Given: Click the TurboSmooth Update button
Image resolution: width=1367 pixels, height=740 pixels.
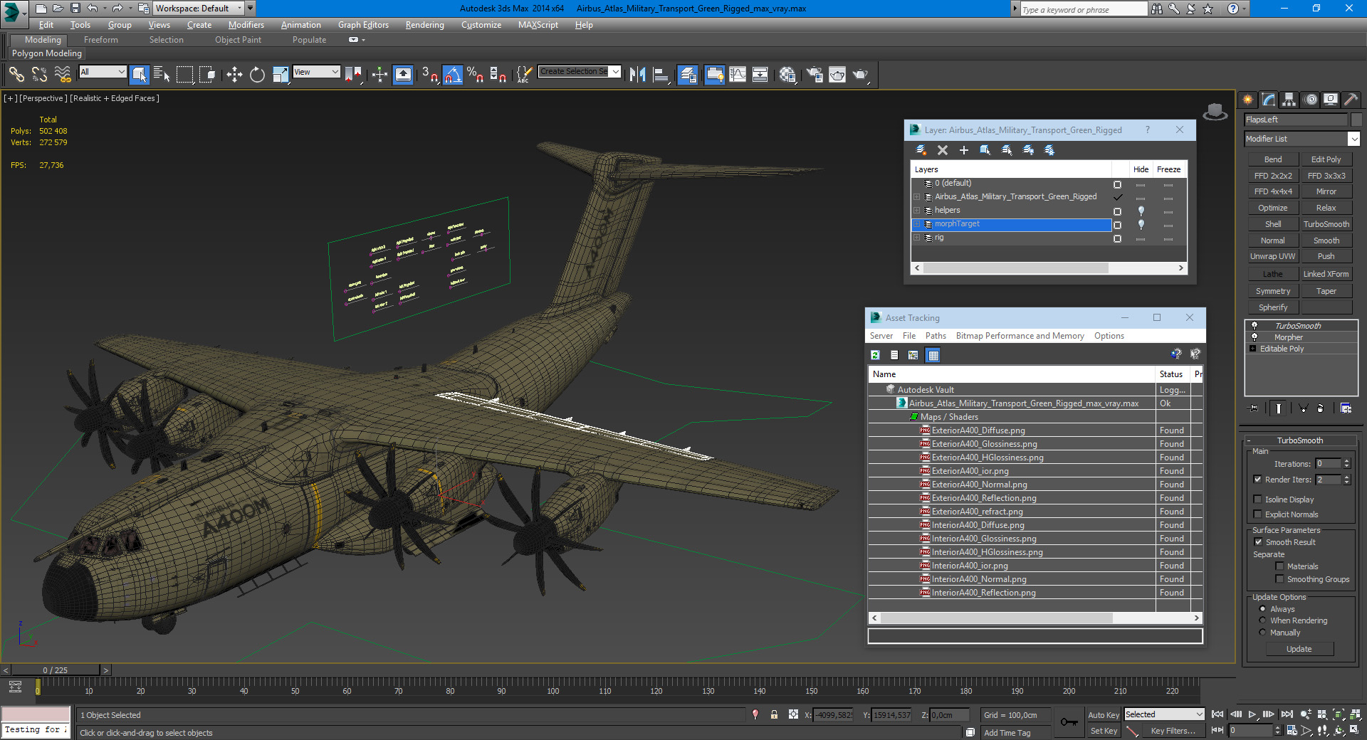Looking at the screenshot, I should click(1299, 649).
